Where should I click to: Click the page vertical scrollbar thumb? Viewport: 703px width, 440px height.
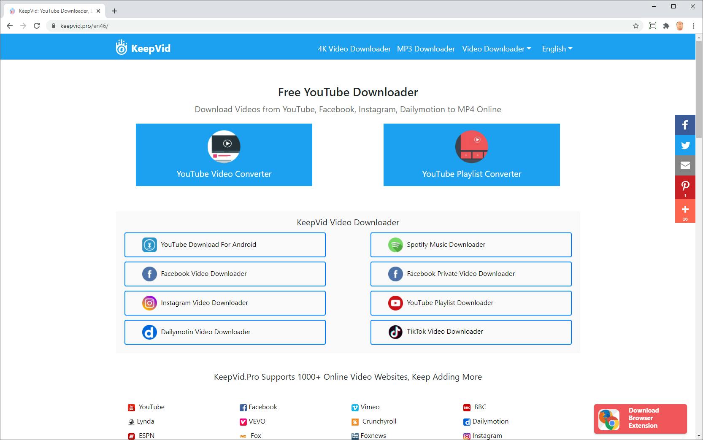(x=699, y=89)
